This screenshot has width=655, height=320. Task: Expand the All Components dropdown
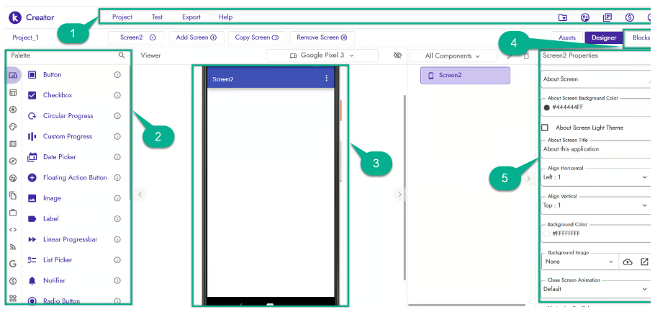pyautogui.click(x=453, y=55)
